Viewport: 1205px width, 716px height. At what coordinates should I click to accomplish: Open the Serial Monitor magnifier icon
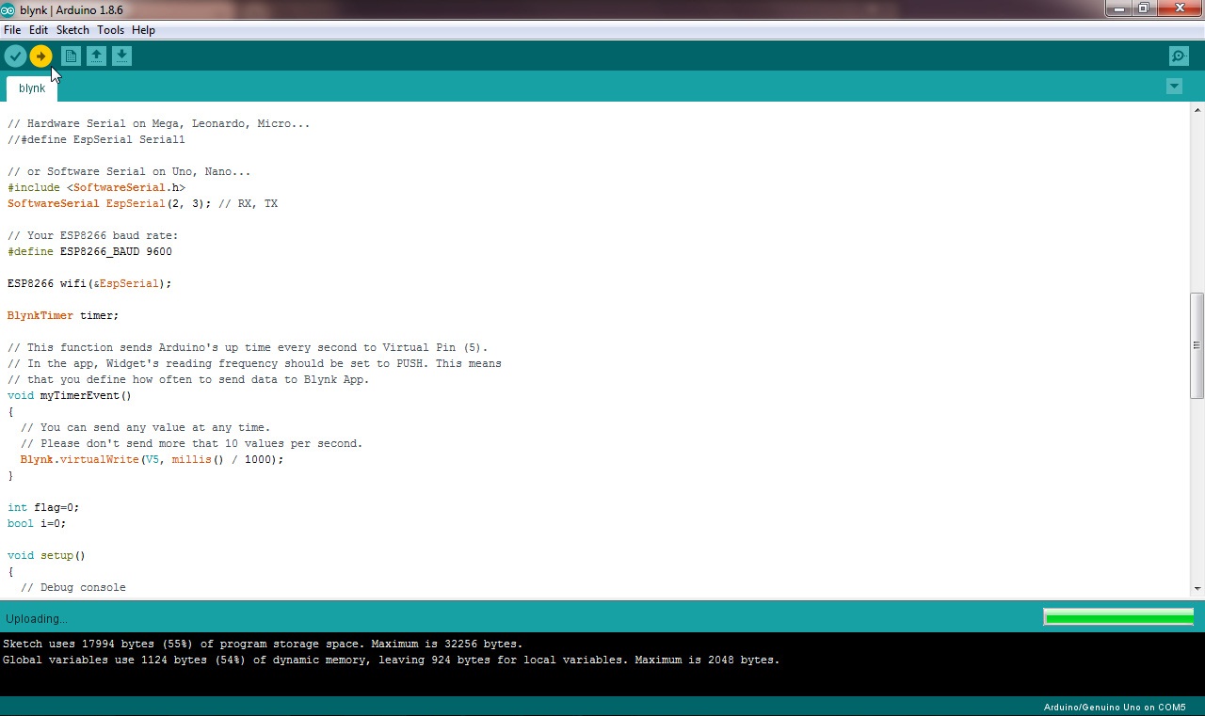[1179, 56]
